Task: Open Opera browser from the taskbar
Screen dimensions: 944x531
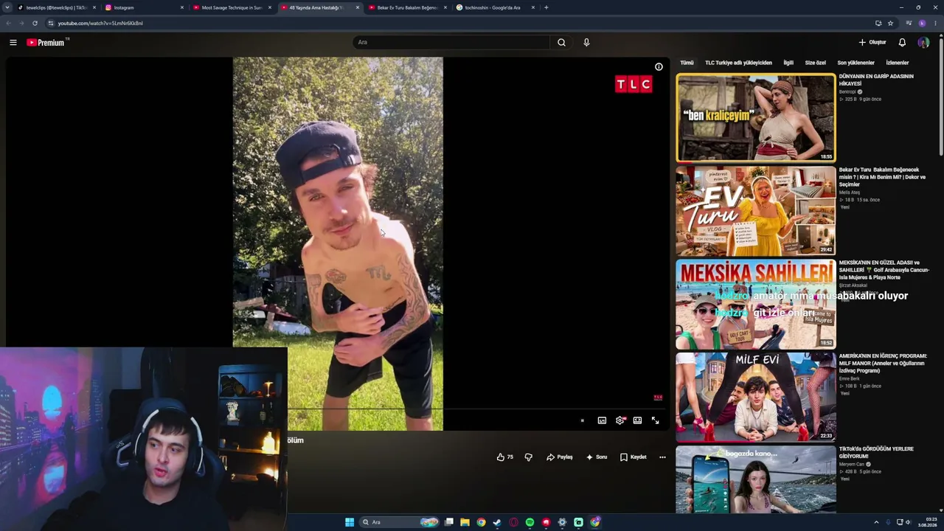Action: pos(513,522)
